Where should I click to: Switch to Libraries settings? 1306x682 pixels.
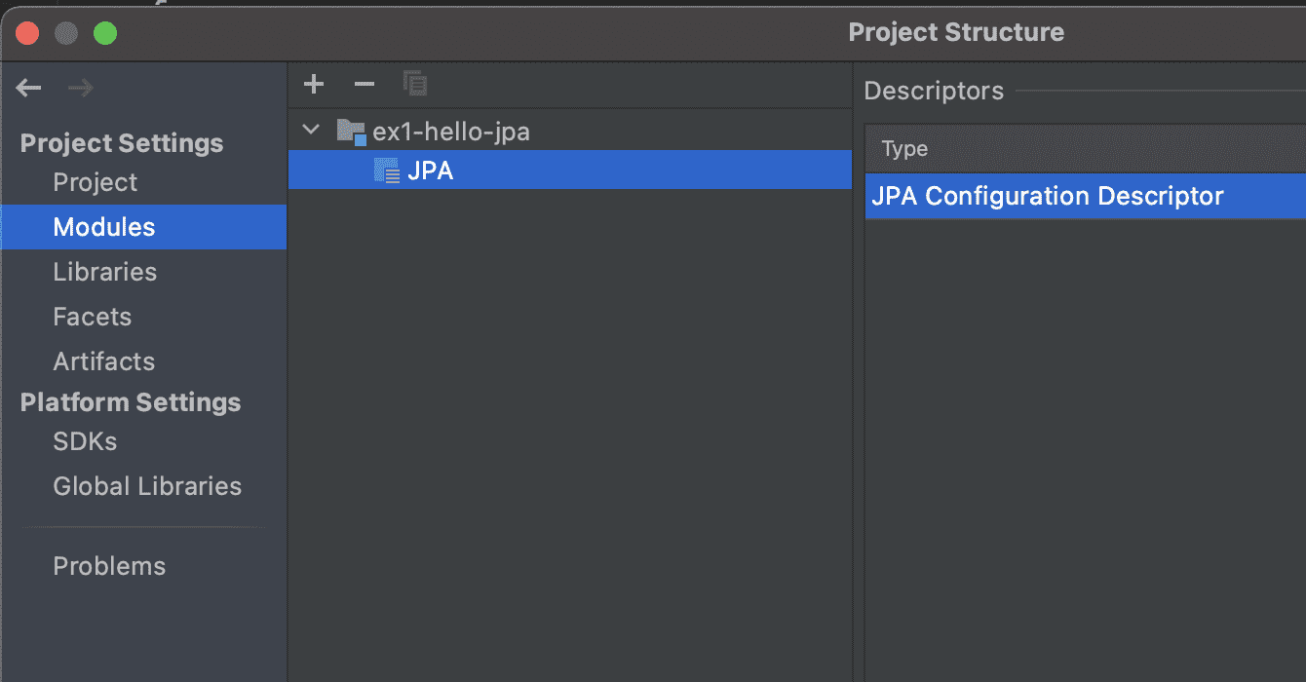pyautogui.click(x=105, y=272)
